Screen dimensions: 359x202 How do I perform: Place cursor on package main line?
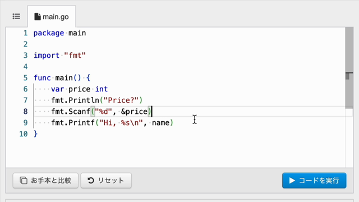tap(60, 33)
